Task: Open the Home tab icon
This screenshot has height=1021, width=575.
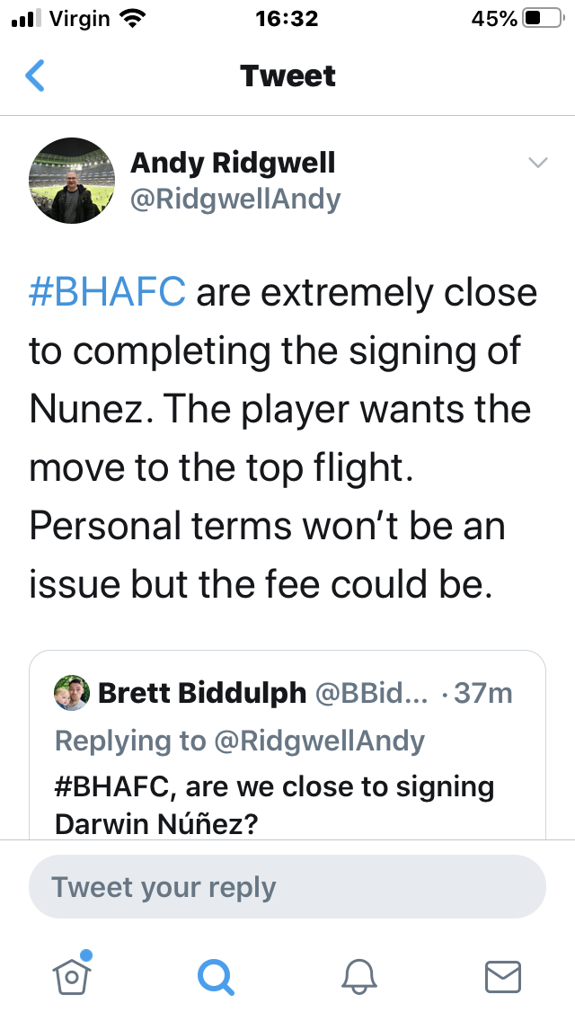Action: (72, 974)
